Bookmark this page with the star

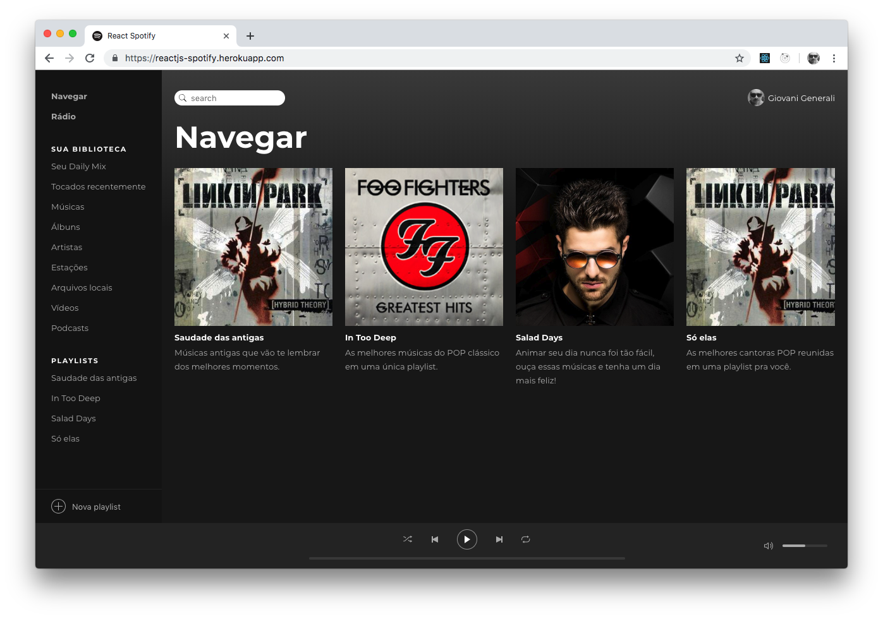(740, 58)
